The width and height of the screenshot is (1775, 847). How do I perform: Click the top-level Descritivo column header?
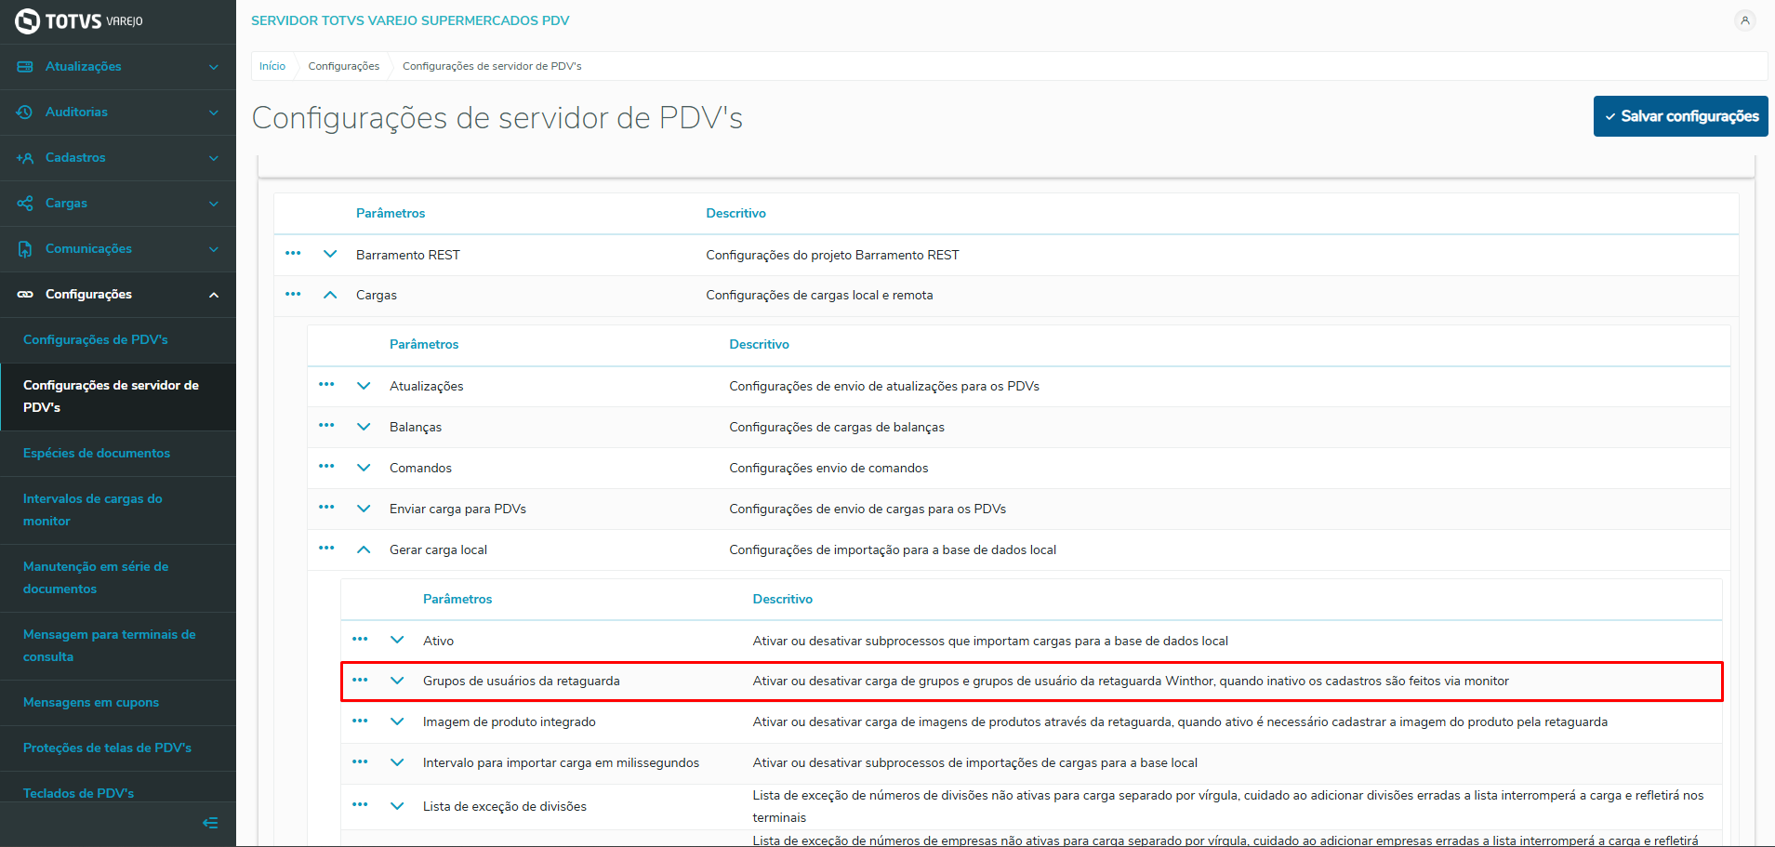click(x=735, y=213)
